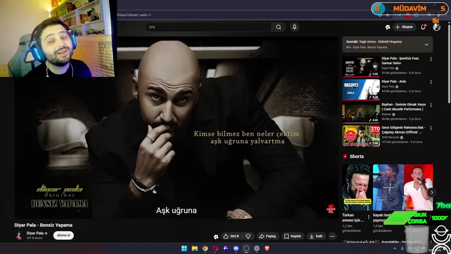Open options menu for Diyar Pala - Anla
Viewport: 451px width, 254px height.
(x=431, y=82)
